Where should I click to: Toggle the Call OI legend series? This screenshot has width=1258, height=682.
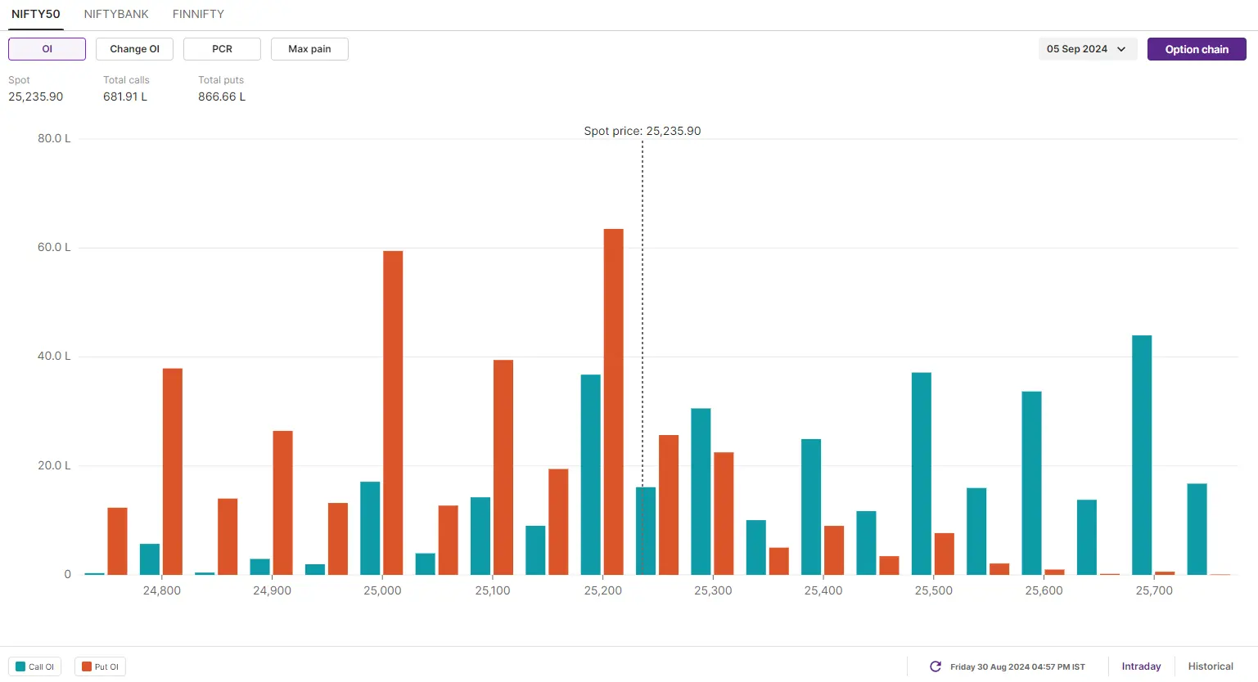click(x=35, y=666)
